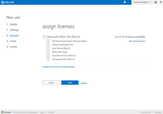Click the 'New user' title
Viewport: 163px width, 114px height.
point(13,18)
